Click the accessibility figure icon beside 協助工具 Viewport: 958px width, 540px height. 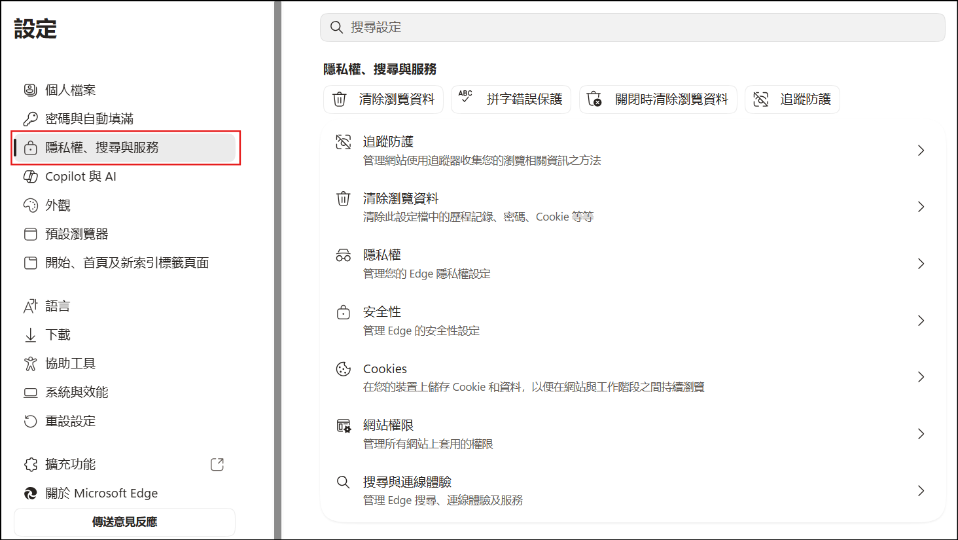(x=30, y=363)
